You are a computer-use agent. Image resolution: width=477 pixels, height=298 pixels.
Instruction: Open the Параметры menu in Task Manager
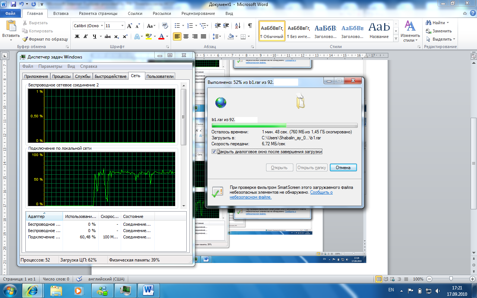50,66
